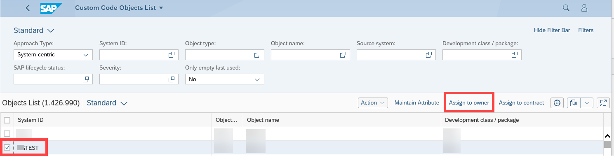
Task: Open the search magnifier icon
Action: (566, 8)
